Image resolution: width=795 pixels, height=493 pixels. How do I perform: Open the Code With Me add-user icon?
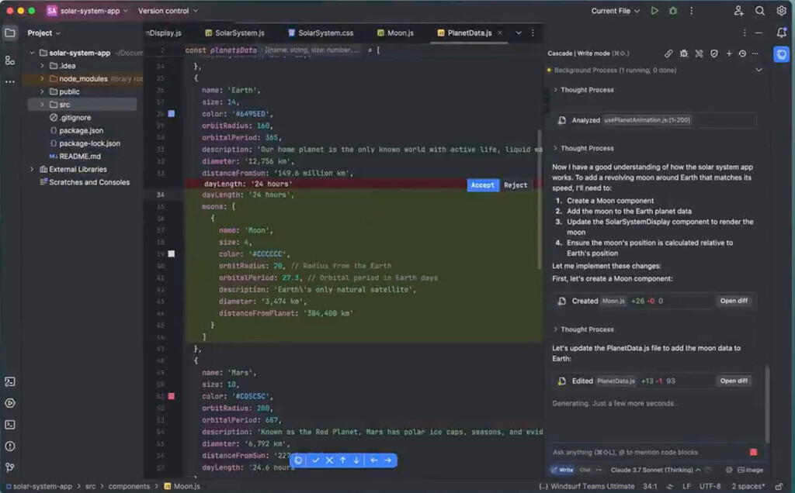point(739,11)
